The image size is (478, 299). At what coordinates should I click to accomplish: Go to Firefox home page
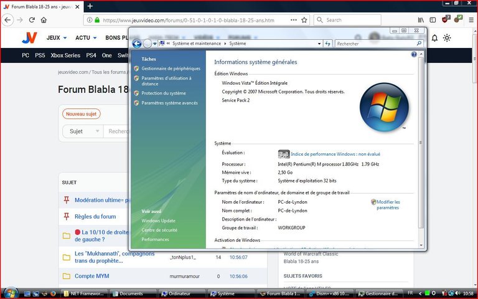coord(44,20)
